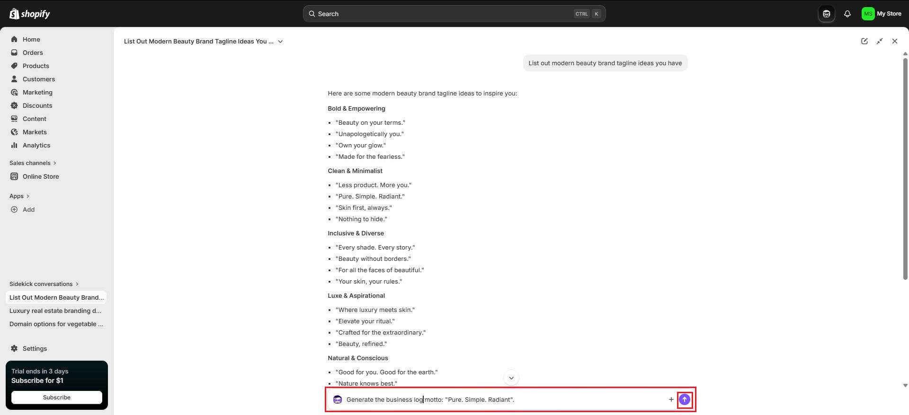Click the Shopify logo
Viewport: 909px width, 415px height.
[30, 14]
